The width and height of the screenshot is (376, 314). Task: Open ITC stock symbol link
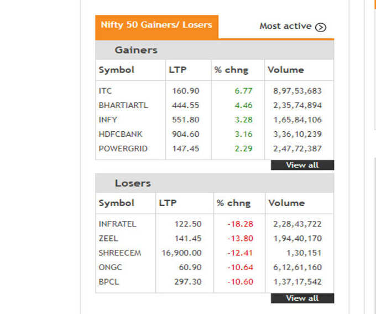tap(105, 91)
